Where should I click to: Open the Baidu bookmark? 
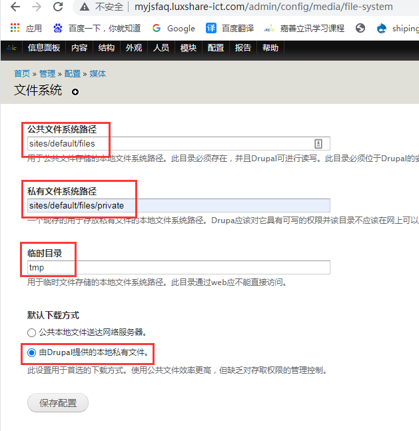[97, 29]
